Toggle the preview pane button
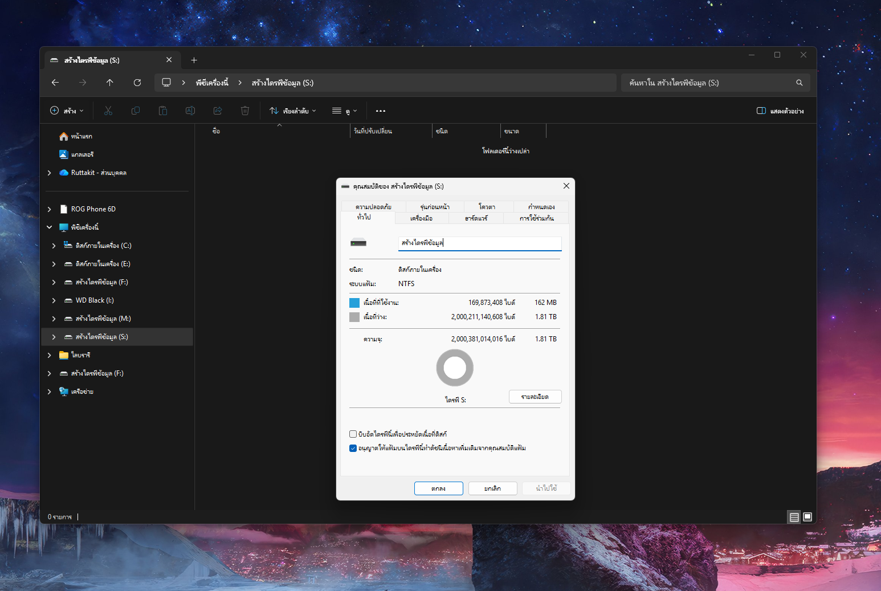 [x=780, y=111]
